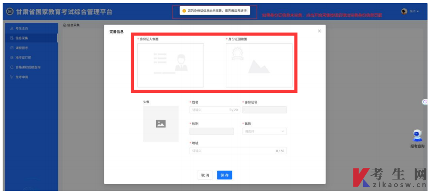
Task: Expand the user account dropdown arrow
Action: coord(418,11)
